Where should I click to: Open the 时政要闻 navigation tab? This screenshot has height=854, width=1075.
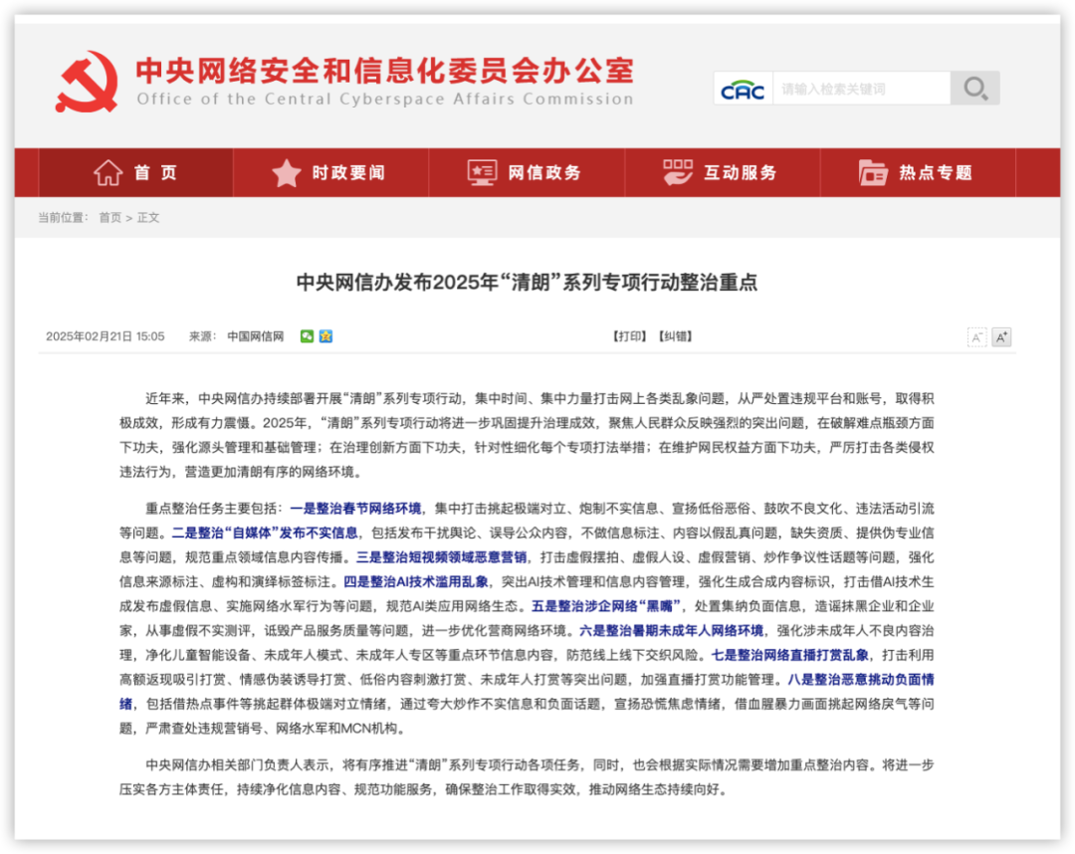tap(348, 173)
